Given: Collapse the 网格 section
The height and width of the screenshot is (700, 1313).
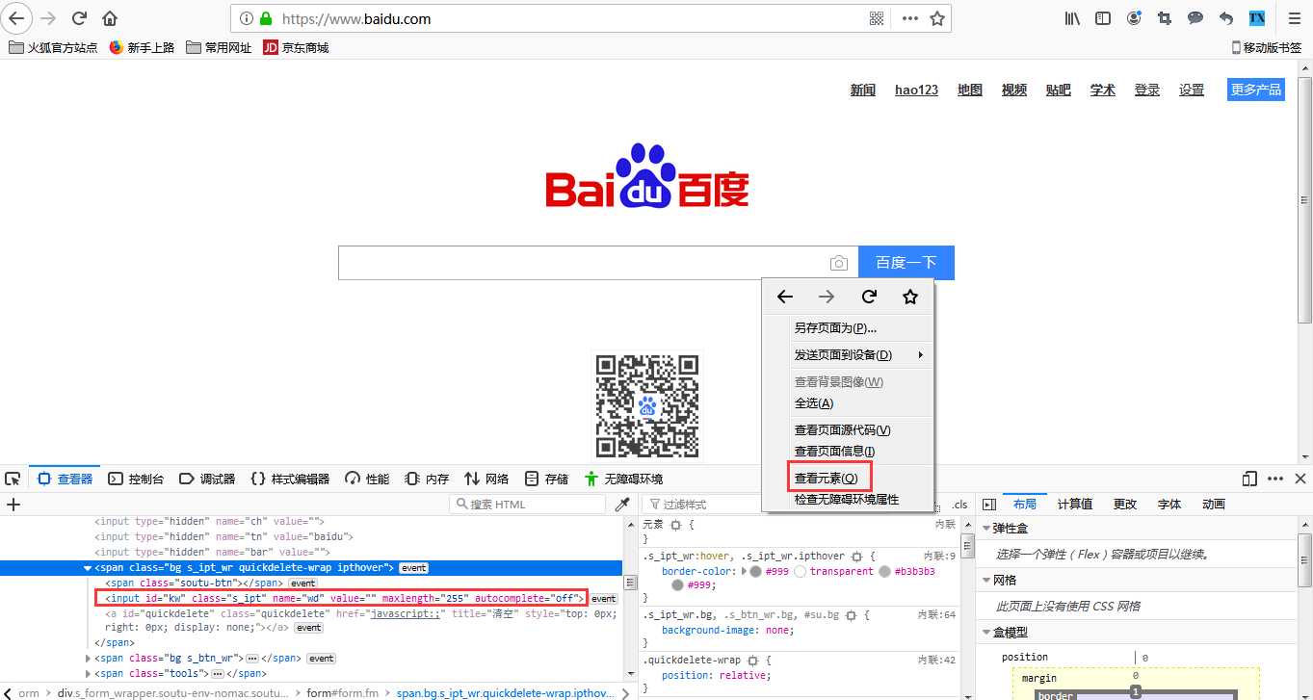Looking at the screenshot, I should coord(986,580).
